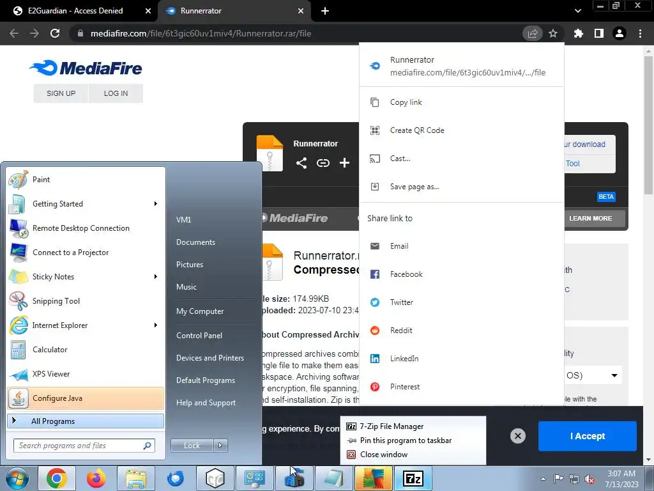This screenshot has width=654, height=491.
Task: Open Calculator from the Start menu
Action: point(86,350)
